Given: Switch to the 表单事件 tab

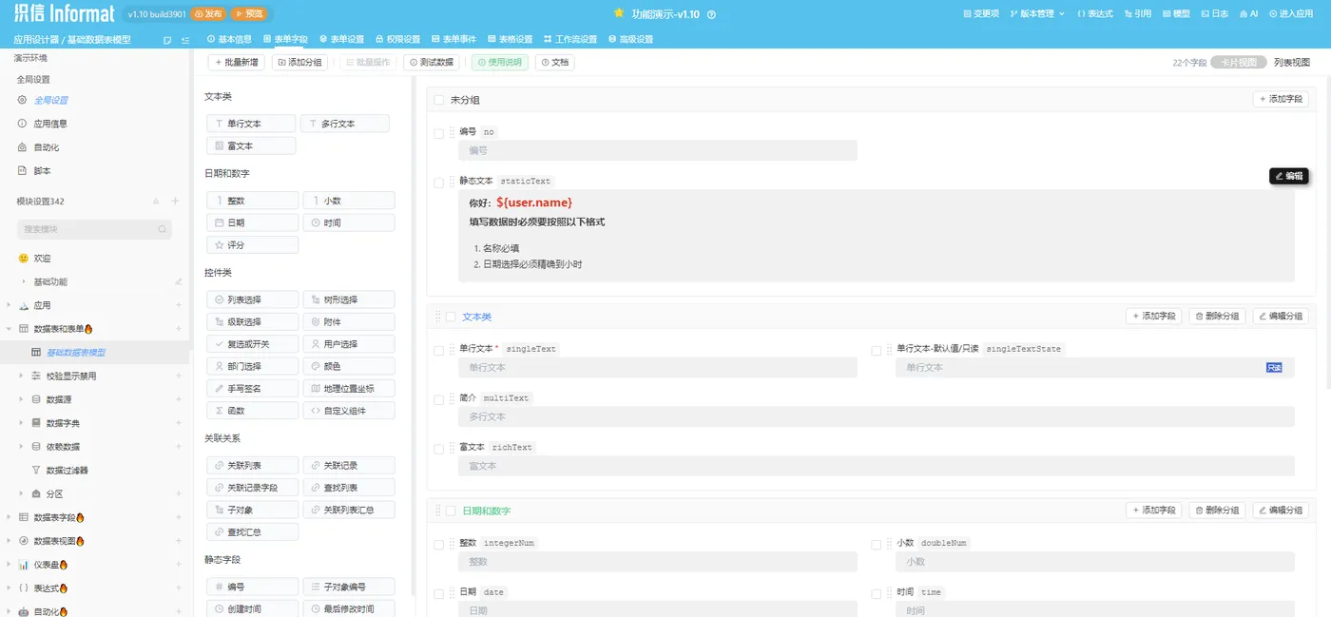Looking at the screenshot, I should click(453, 39).
